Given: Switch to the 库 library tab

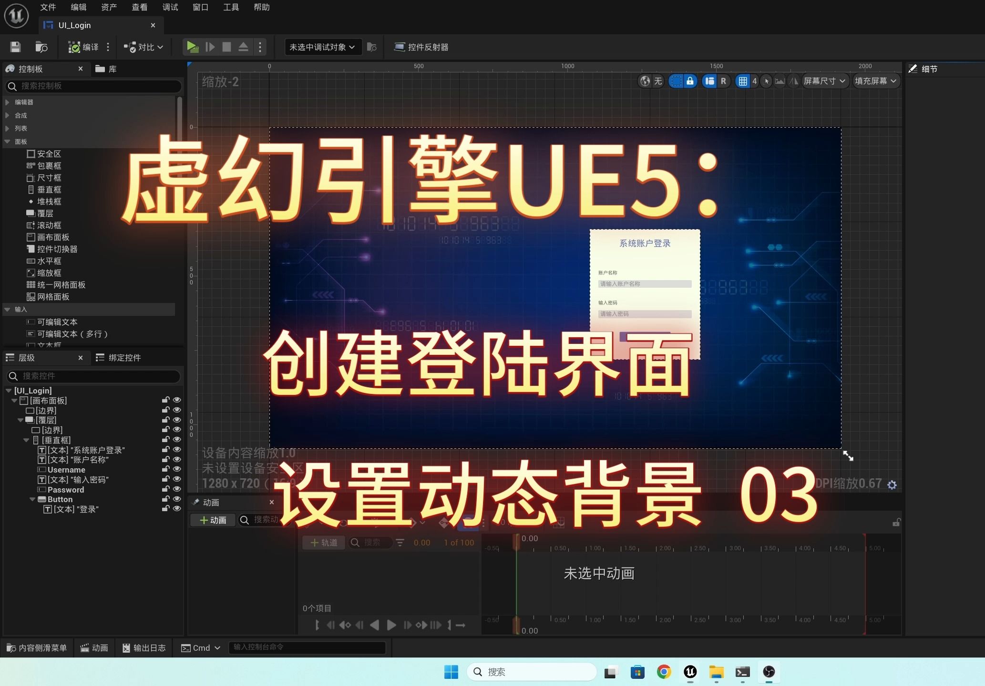Looking at the screenshot, I should coord(106,69).
